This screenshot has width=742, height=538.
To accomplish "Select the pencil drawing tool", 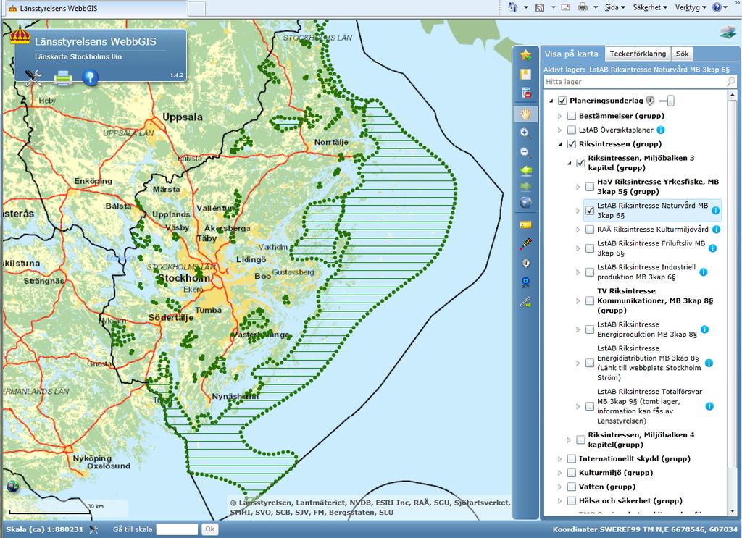I will click(525, 244).
